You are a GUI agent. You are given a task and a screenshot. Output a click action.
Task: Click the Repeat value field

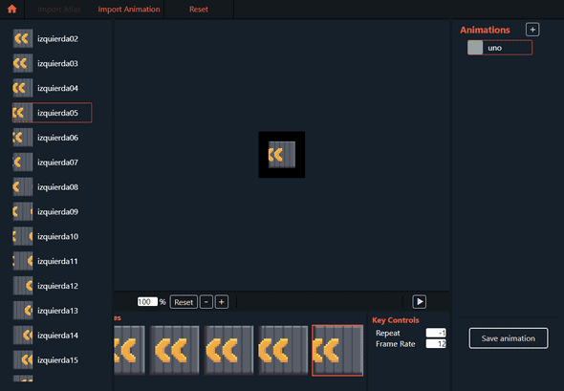coord(436,333)
